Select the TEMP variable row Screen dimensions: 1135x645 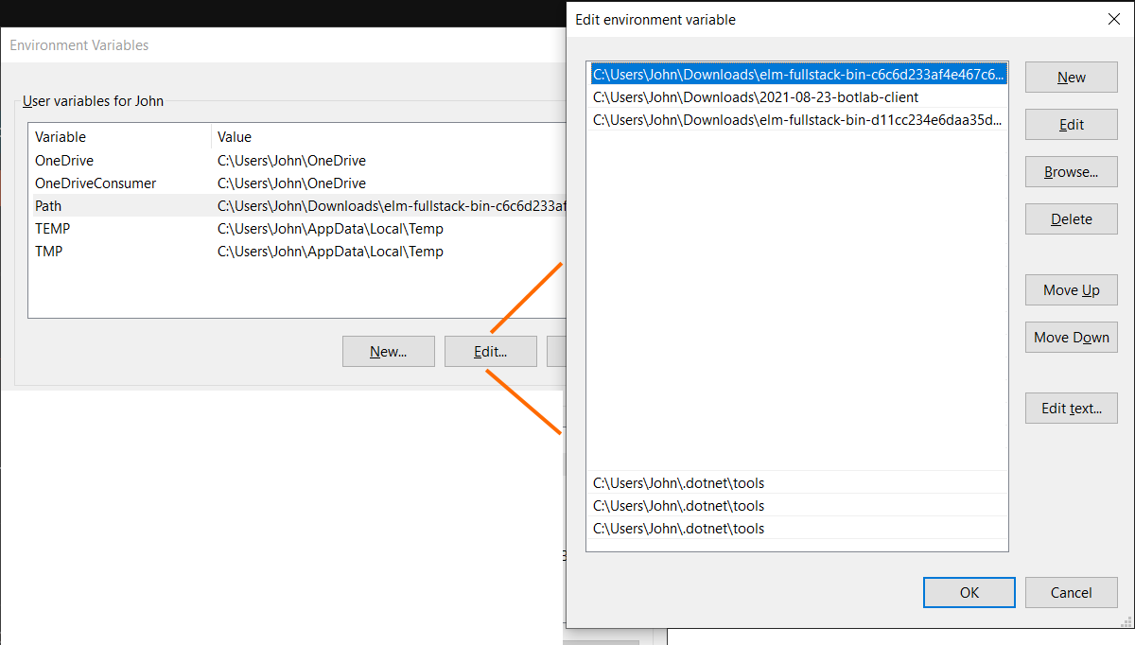[297, 229]
